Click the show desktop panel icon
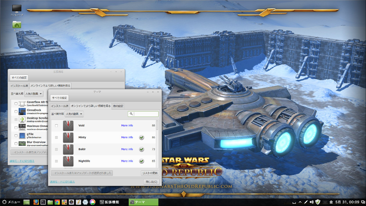 (27, 202)
